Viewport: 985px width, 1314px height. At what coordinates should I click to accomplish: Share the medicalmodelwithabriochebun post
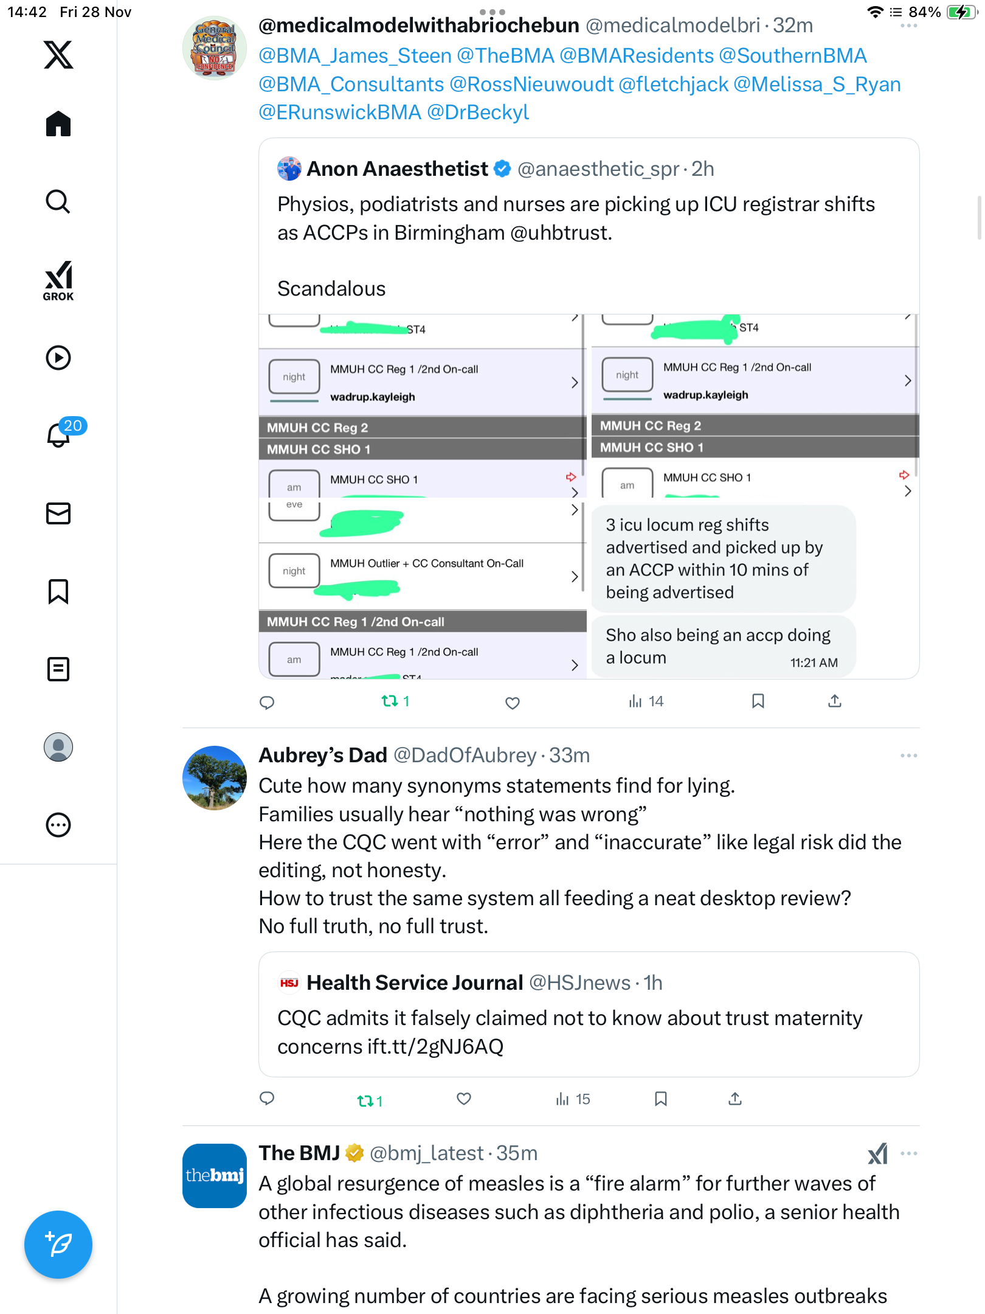tap(835, 701)
